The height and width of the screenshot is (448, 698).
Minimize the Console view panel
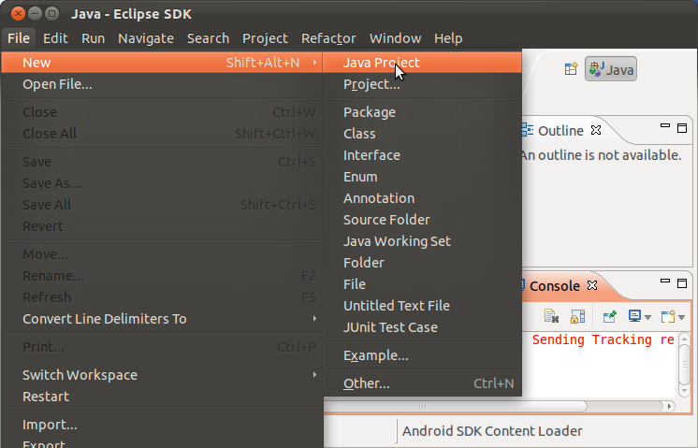pos(665,282)
